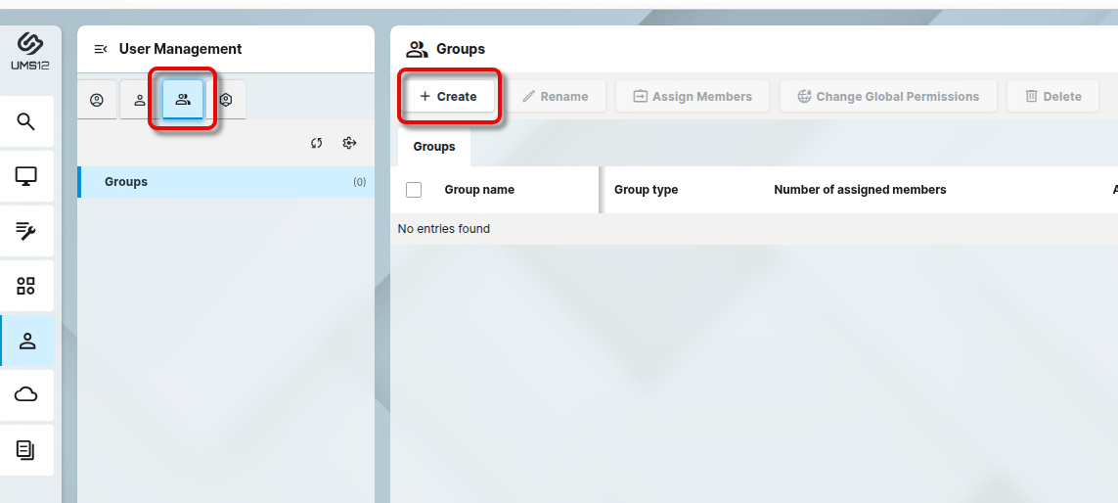Open the configuration wrench icon in the sidebar
The image size is (1118, 503).
click(26, 231)
